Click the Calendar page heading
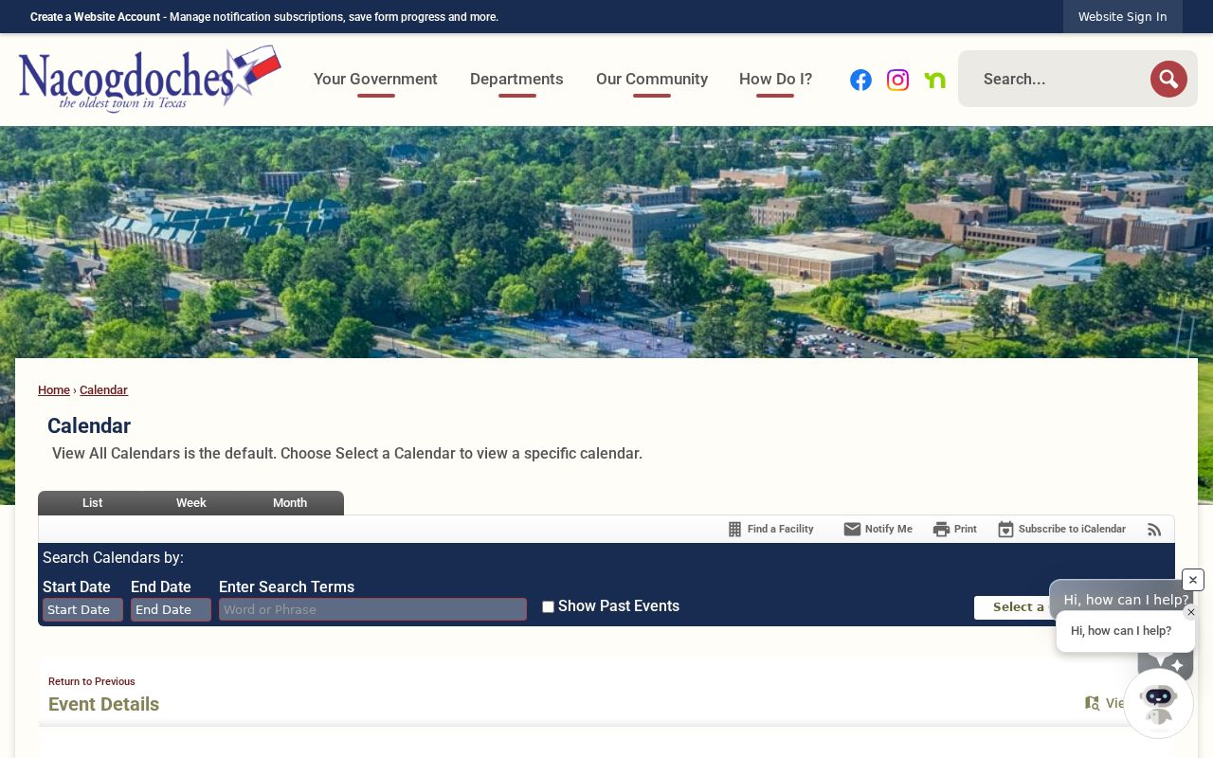 pos(89,426)
